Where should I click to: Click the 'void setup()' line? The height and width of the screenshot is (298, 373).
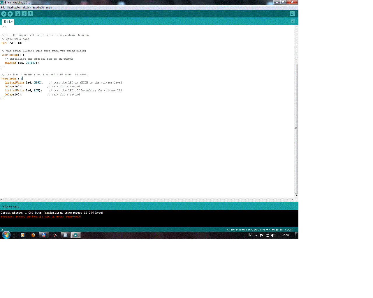pyautogui.click(x=13, y=55)
